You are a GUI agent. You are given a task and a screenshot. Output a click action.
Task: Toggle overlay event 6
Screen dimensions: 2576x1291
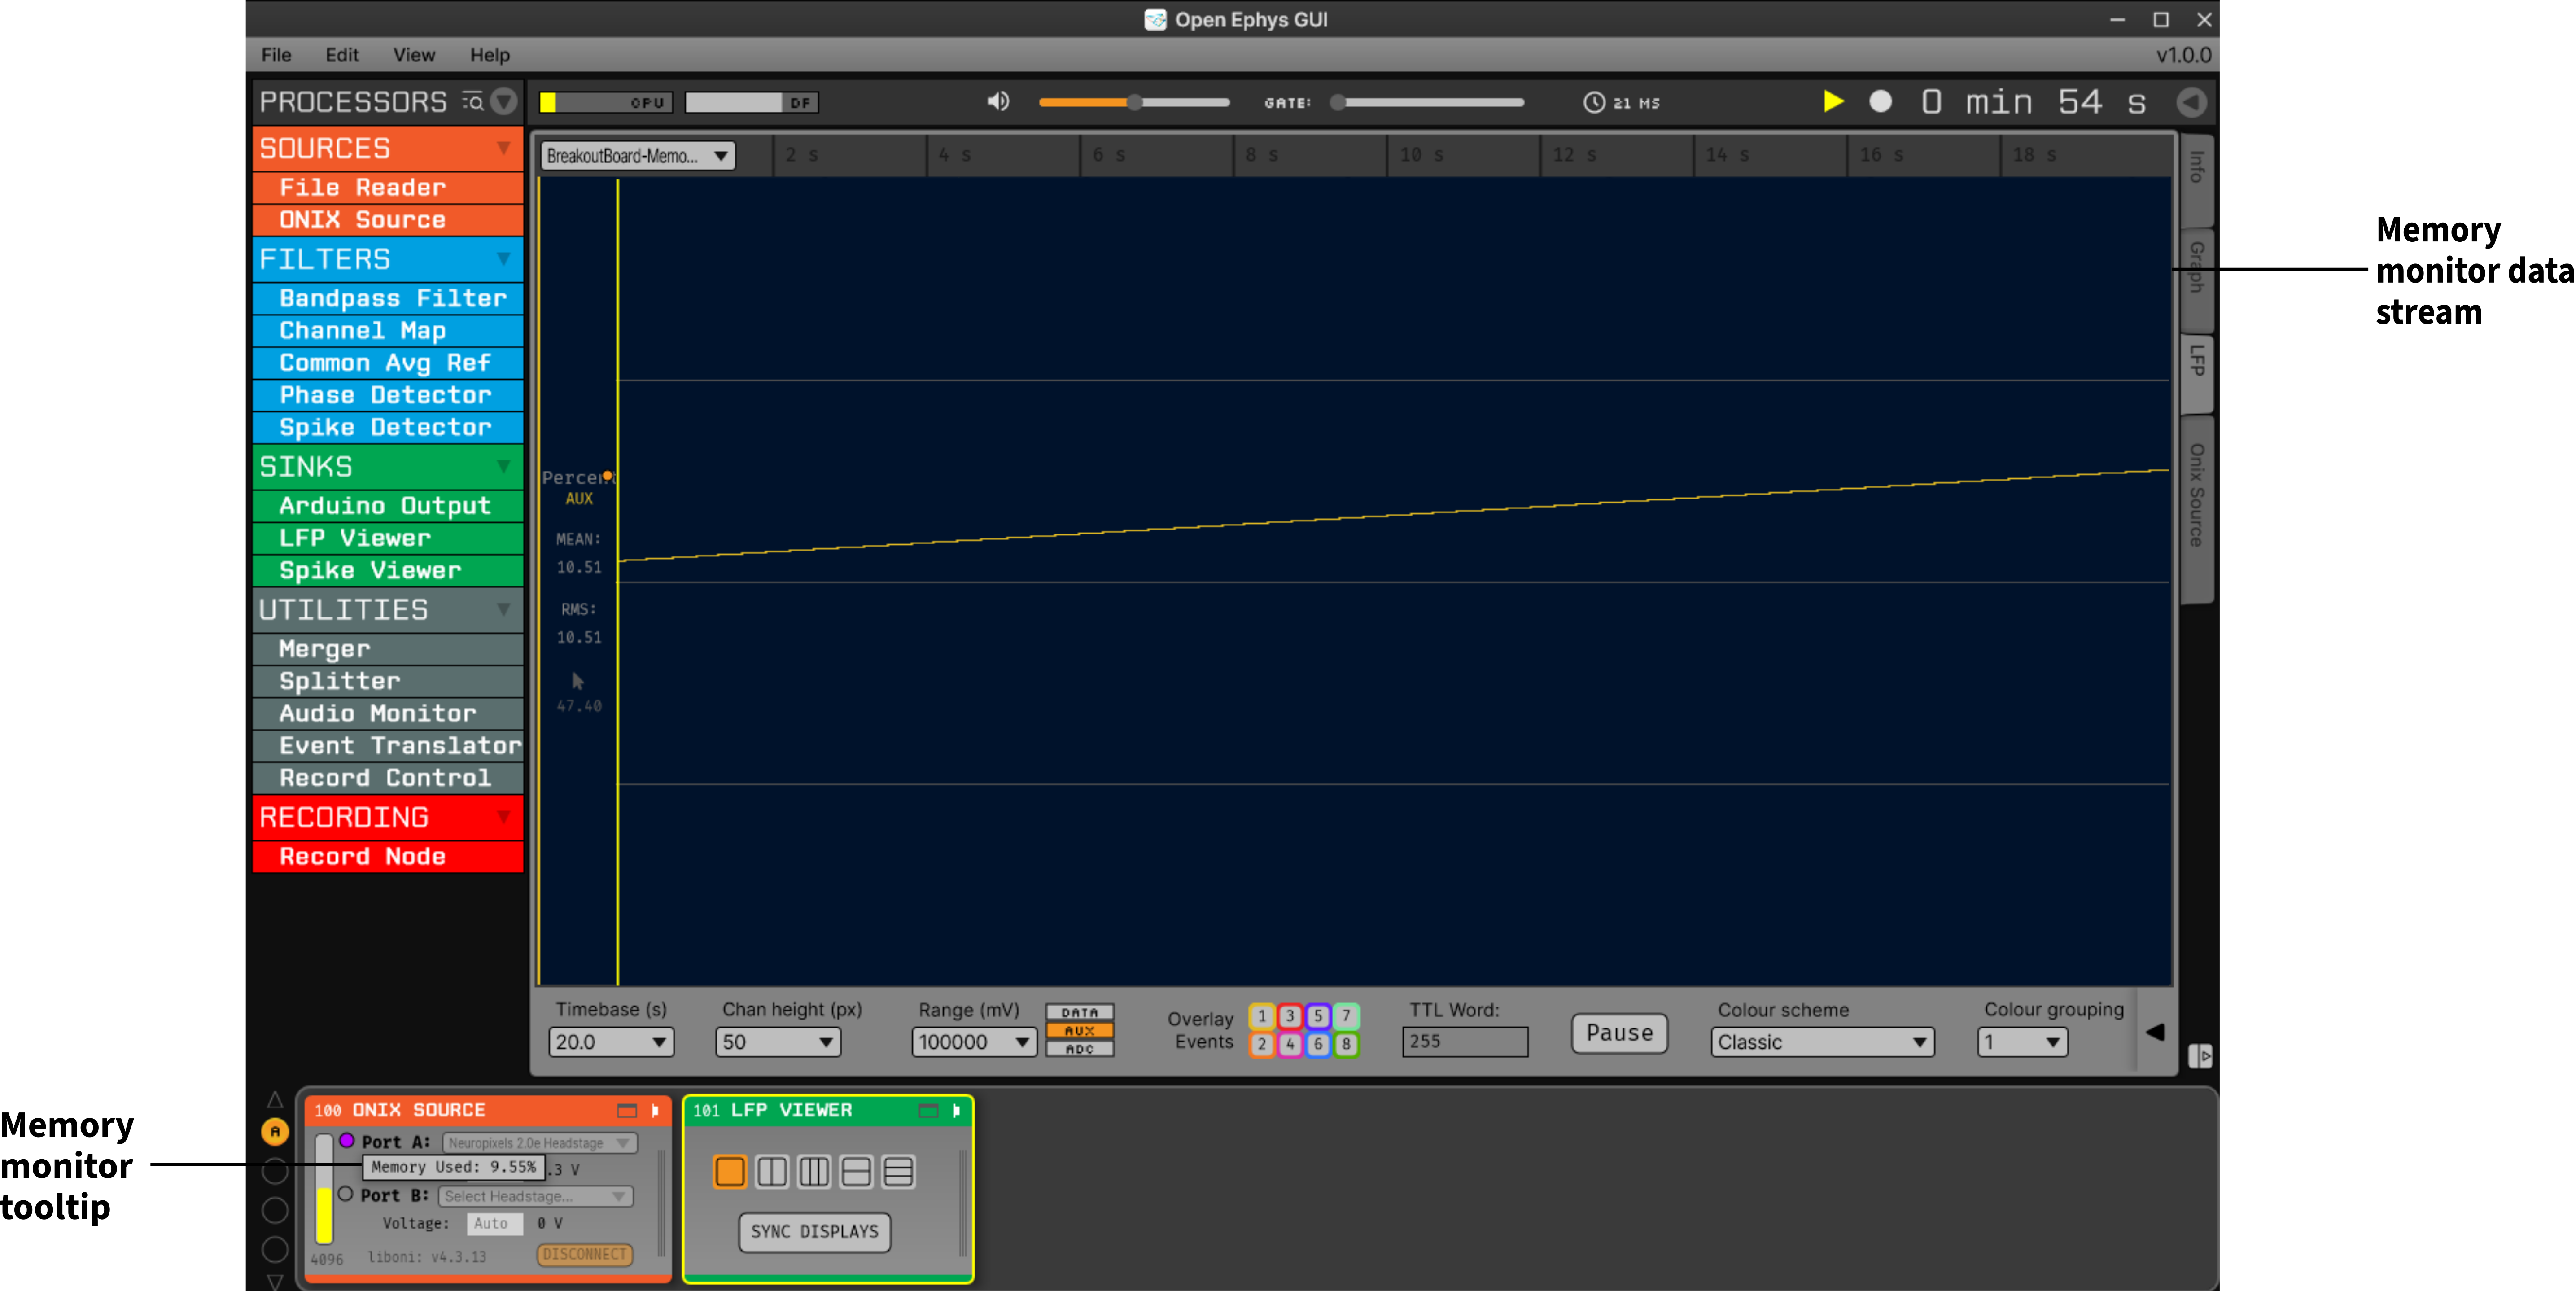tap(1317, 1044)
